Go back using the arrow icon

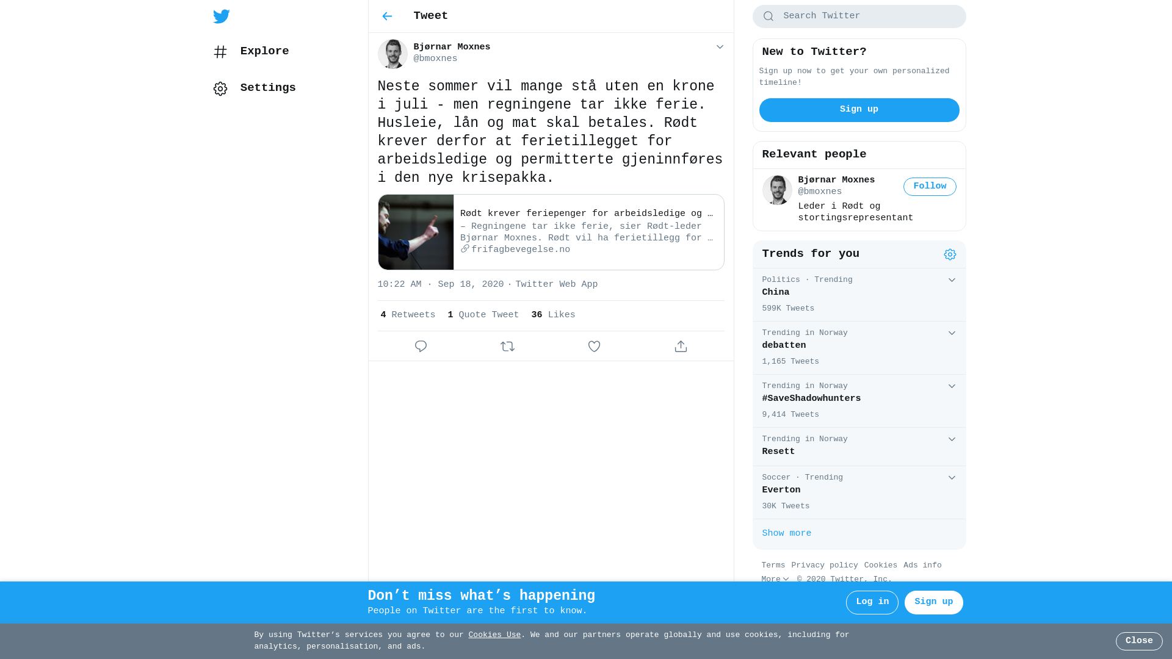(x=387, y=16)
